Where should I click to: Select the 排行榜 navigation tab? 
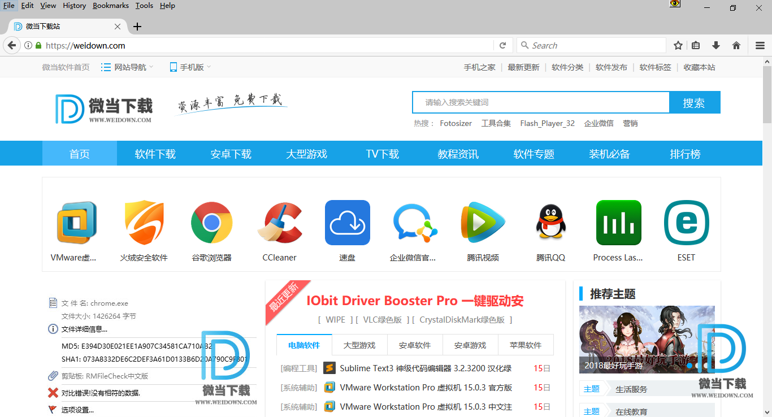pyautogui.click(x=686, y=154)
